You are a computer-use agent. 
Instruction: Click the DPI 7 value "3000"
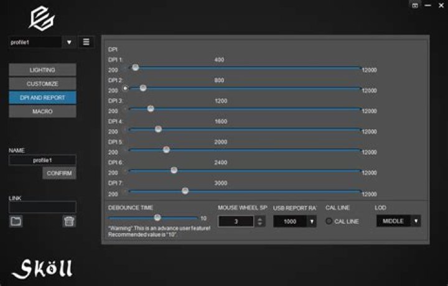pyautogui.click(x=221, y=183)
